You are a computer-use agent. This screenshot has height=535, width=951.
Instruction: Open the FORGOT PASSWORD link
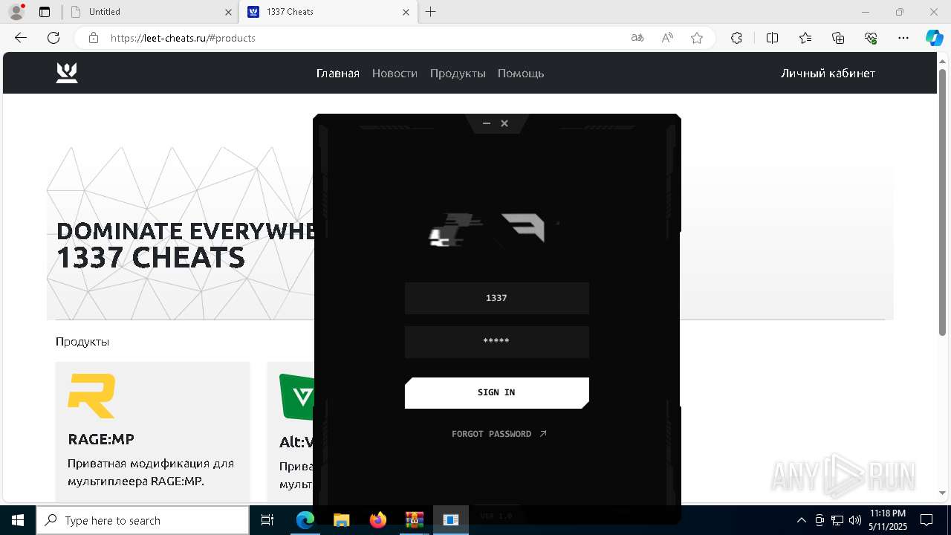coord(499,434)
